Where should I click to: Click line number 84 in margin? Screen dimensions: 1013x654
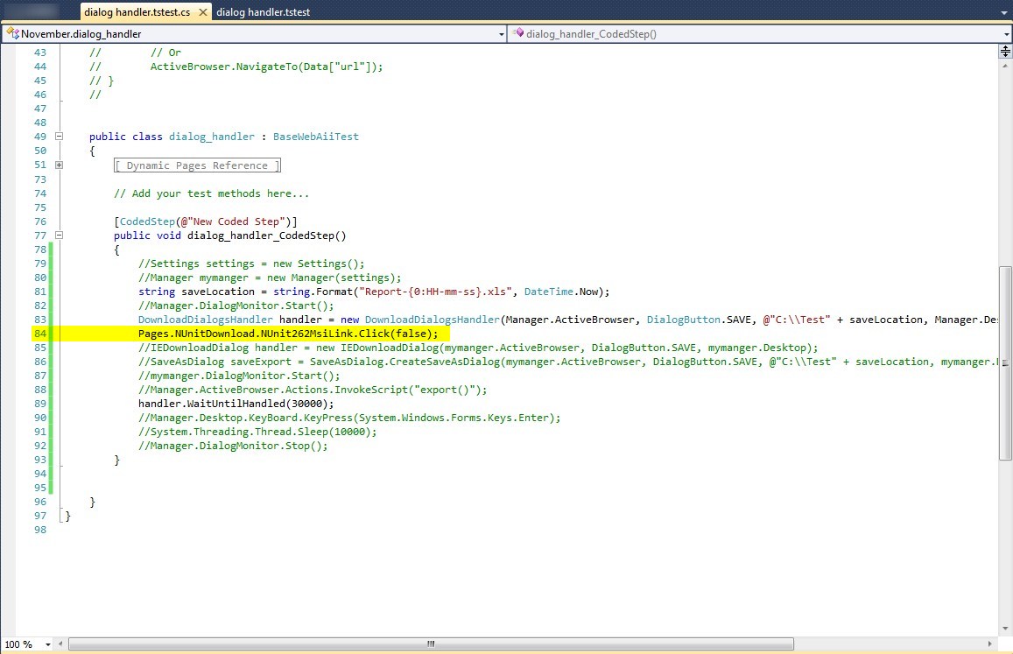pyautogui.click(x=40, y=334)
